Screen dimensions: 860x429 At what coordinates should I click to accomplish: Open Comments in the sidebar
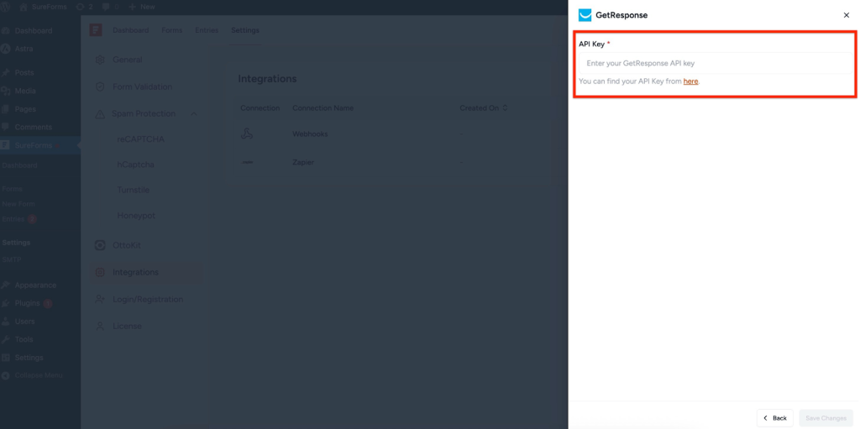point(33,127)
